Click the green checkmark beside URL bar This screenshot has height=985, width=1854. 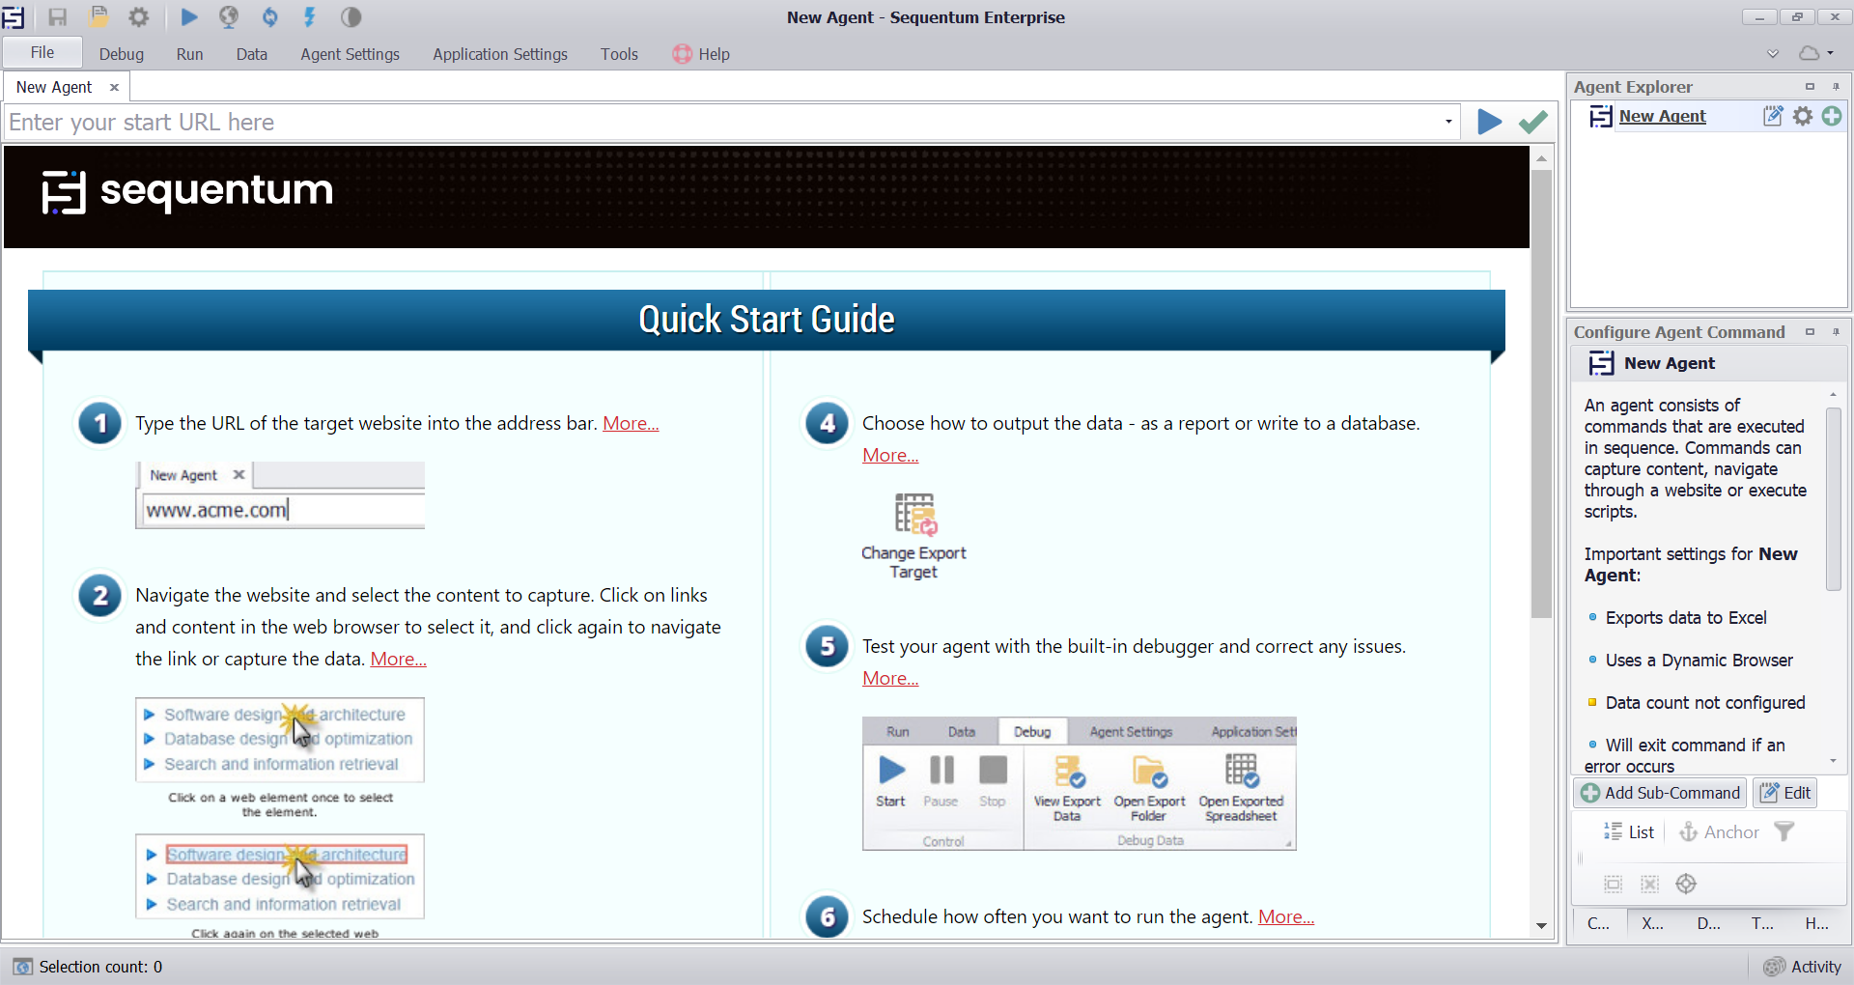pyautogui.click(x=1533, y=122)
